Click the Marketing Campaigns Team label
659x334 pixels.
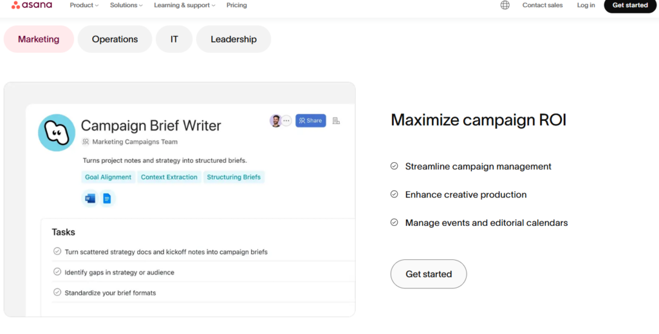pos(135,142)
